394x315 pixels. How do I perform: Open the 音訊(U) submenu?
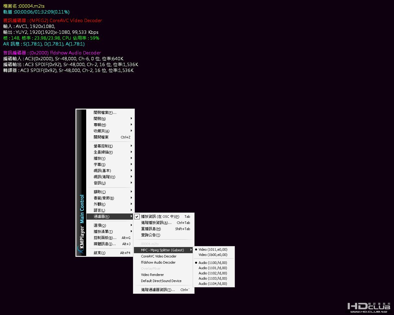pyautogui.click(x=110, y=183)
